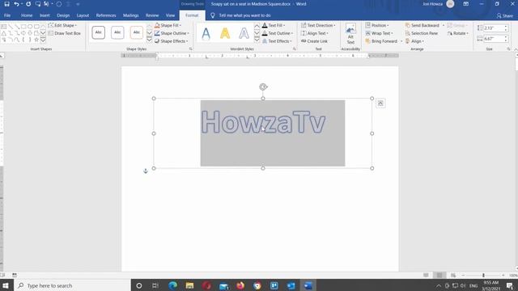Expand the WordArt Styles gallery More arrow

pos(257,40)
